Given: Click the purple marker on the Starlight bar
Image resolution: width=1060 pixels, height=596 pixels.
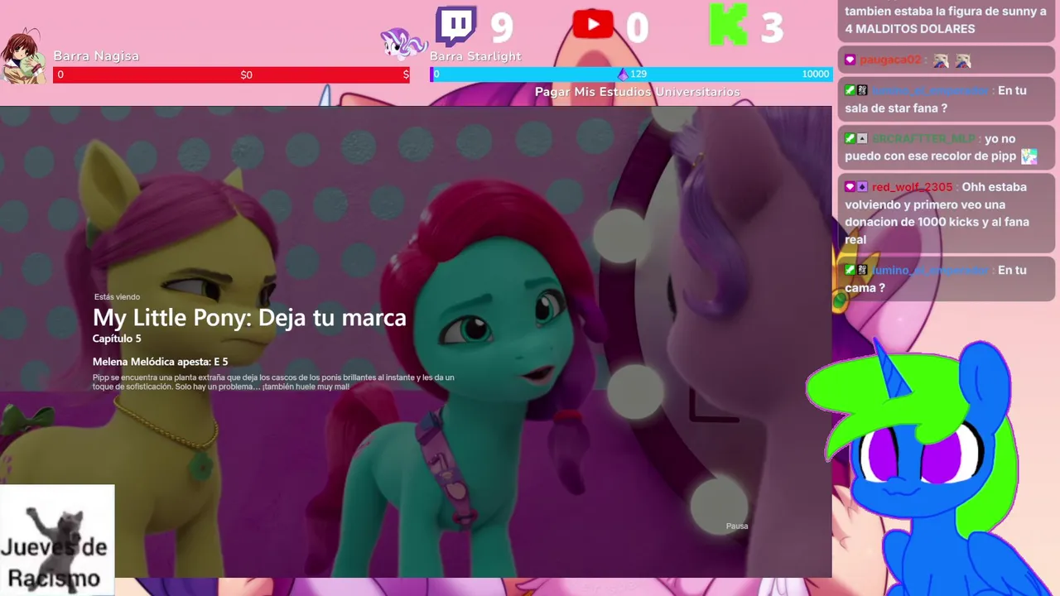Looking at the screenshot, I should 623,74.
